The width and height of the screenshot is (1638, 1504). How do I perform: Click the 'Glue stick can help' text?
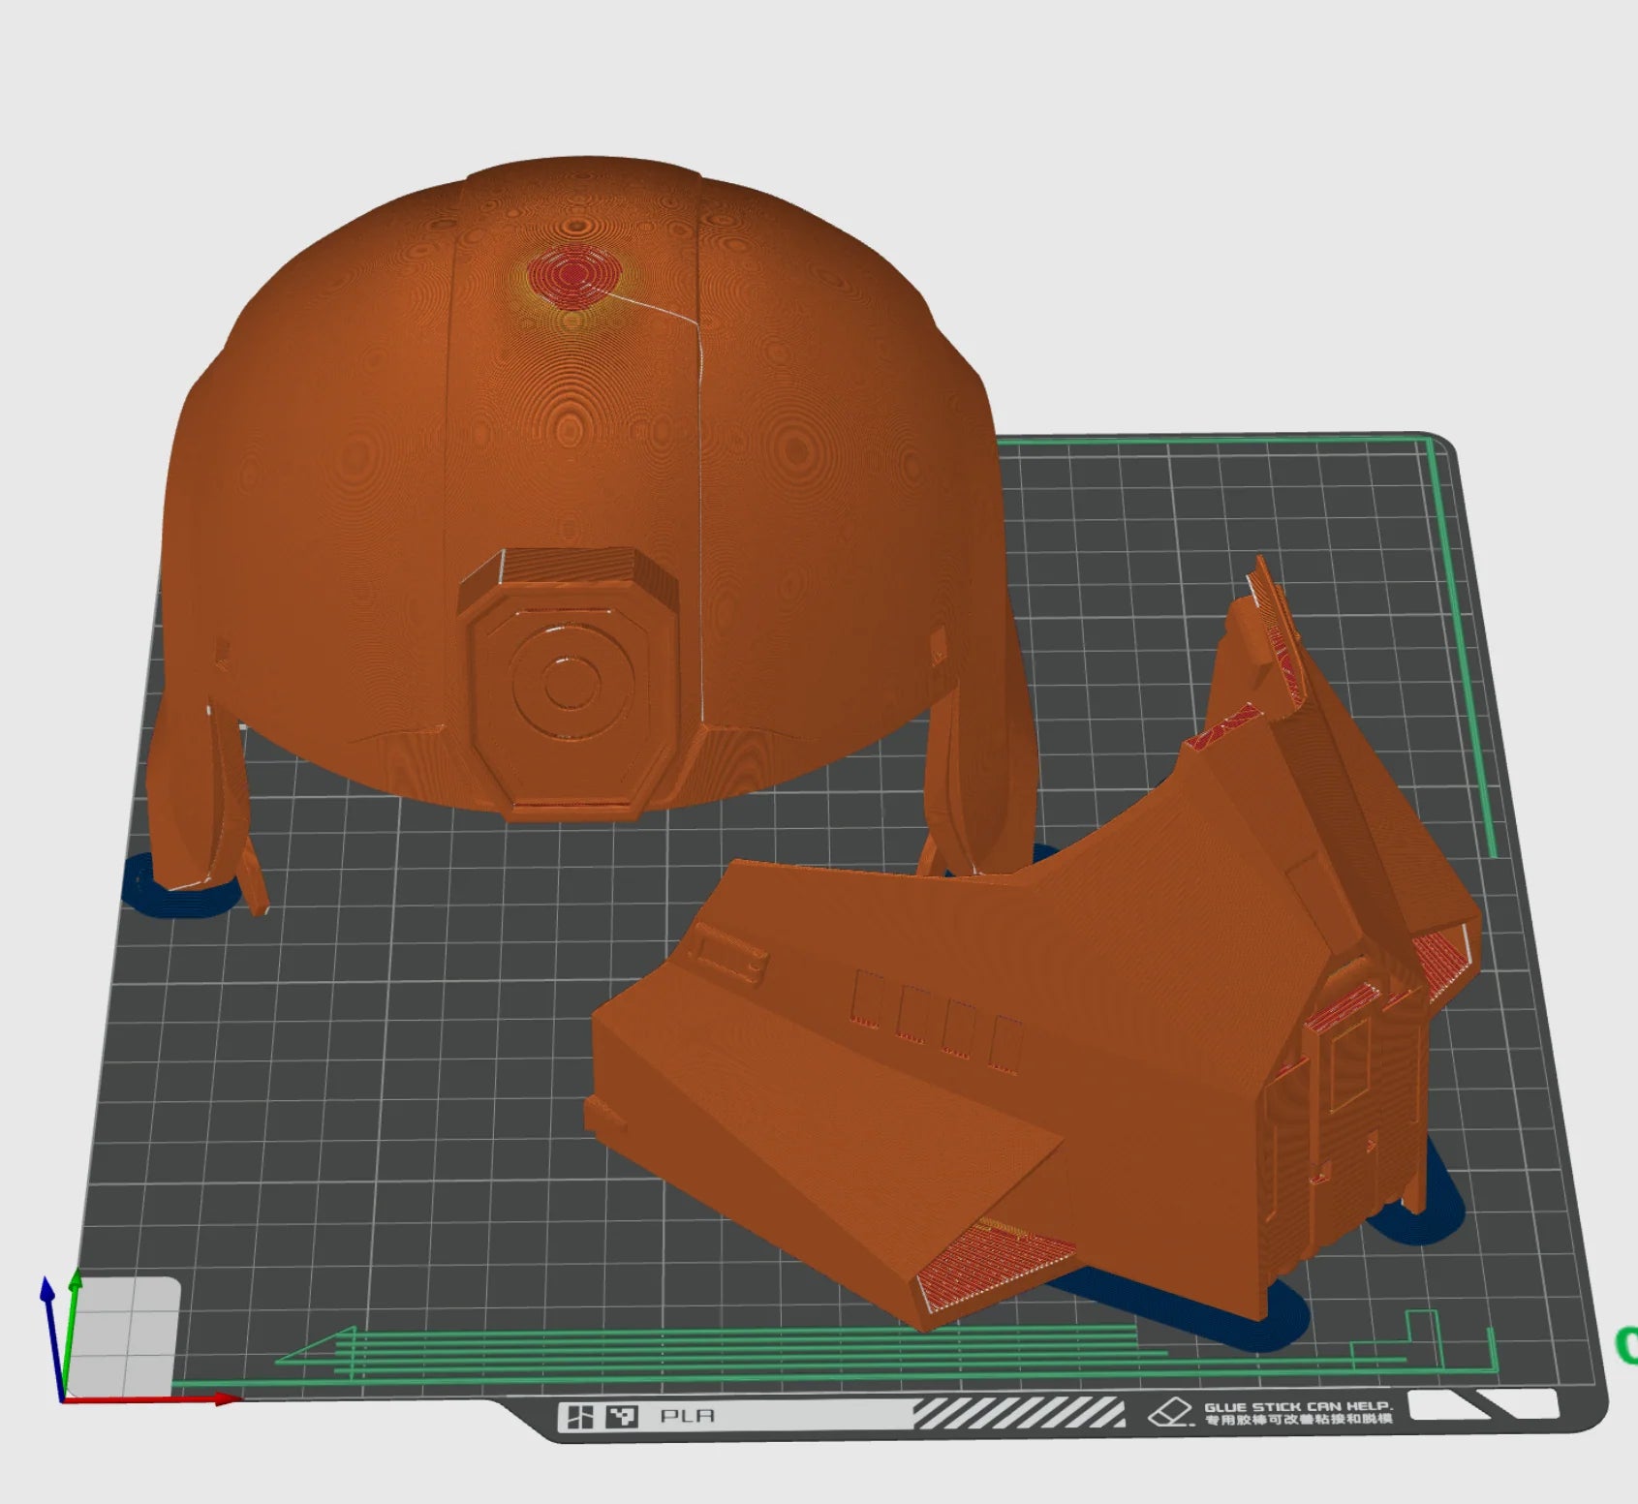[1297, 1412]
